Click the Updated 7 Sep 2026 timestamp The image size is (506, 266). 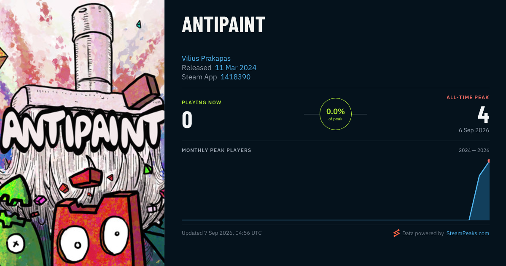(222, 233)
